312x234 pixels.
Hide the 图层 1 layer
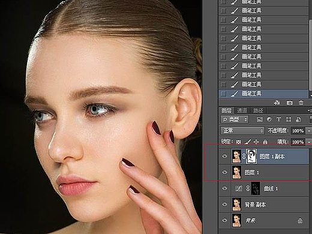(x=224, y=172)
